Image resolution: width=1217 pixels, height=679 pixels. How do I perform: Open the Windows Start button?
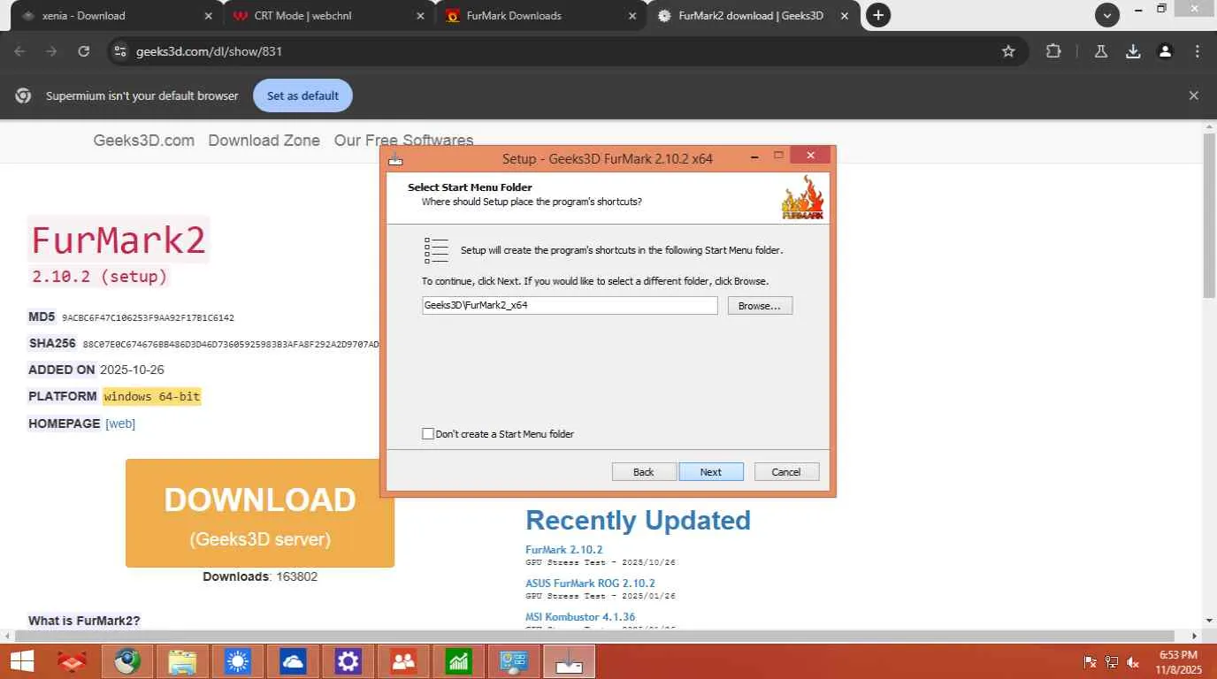pyautogui.click(x=21, y=661)
